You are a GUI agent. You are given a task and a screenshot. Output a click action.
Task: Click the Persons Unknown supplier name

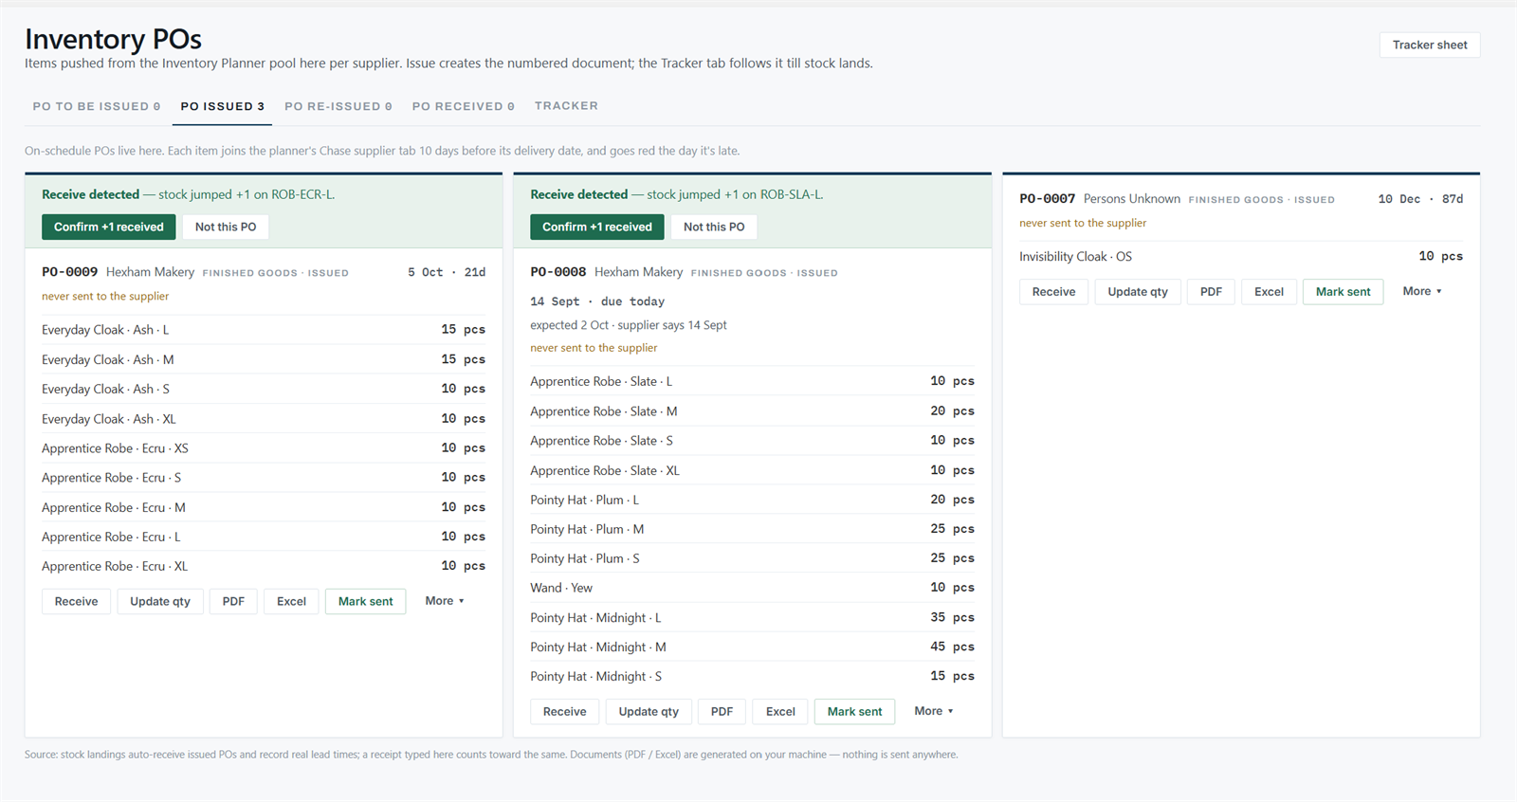(x=1132, y=199)
